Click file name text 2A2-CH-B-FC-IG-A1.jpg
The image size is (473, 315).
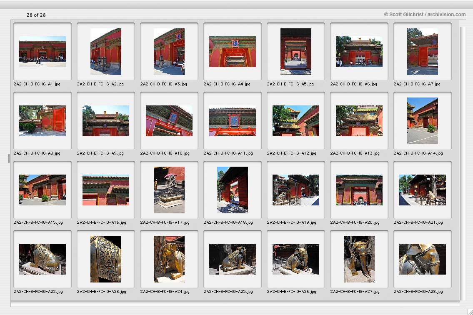coord(37,84)
